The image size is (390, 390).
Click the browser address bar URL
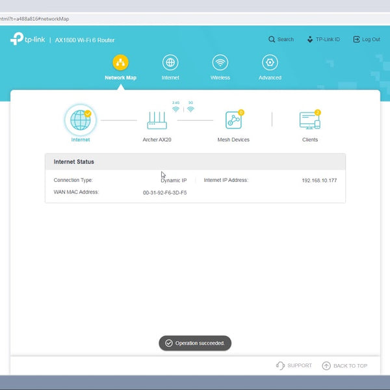[34, 19]
